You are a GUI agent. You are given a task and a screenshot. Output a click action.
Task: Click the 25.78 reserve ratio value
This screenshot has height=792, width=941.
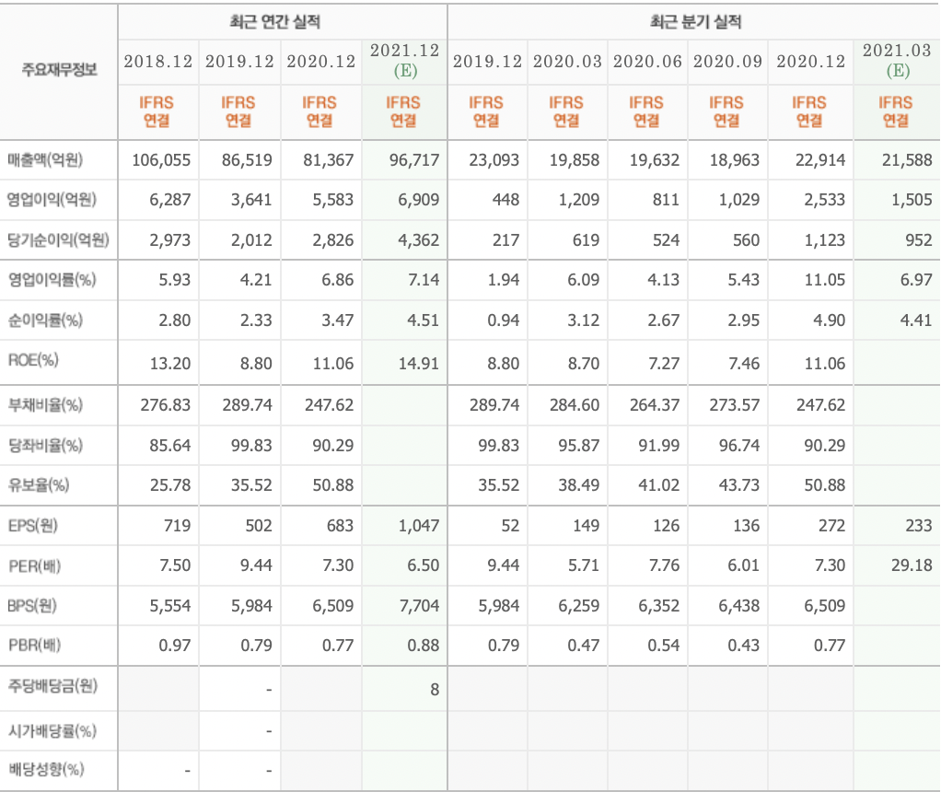pyautogui.click(x=169, y=485)
